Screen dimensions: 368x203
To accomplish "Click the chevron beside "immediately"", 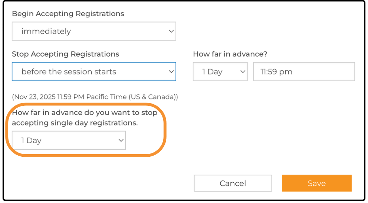I will (171, 31).
